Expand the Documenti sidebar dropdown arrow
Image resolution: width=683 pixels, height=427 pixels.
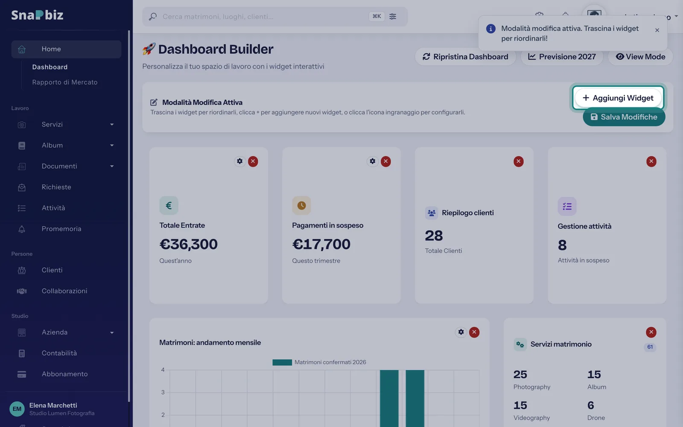pos(112,167)
